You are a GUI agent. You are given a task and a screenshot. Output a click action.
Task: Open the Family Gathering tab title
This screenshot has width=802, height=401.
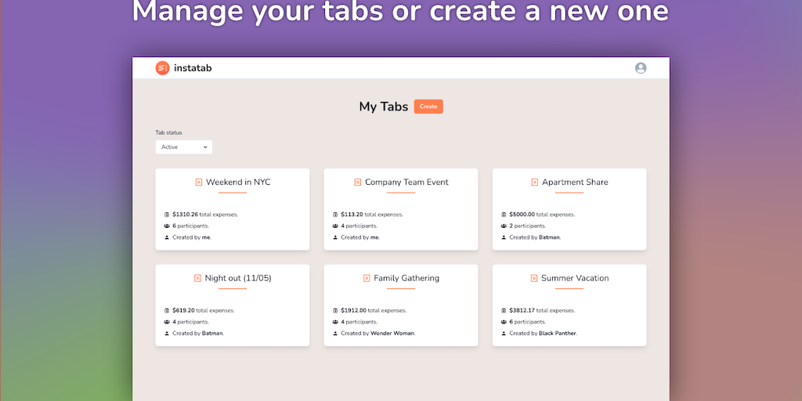406,278
